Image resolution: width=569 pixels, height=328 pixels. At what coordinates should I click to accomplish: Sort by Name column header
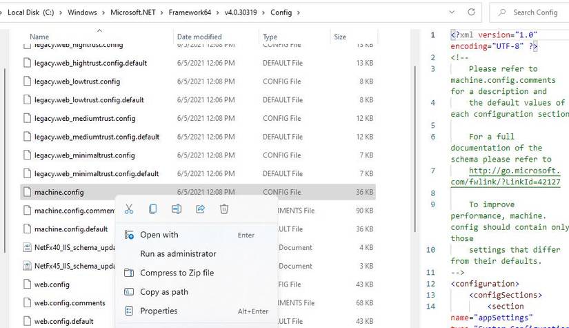coord(39,37)
